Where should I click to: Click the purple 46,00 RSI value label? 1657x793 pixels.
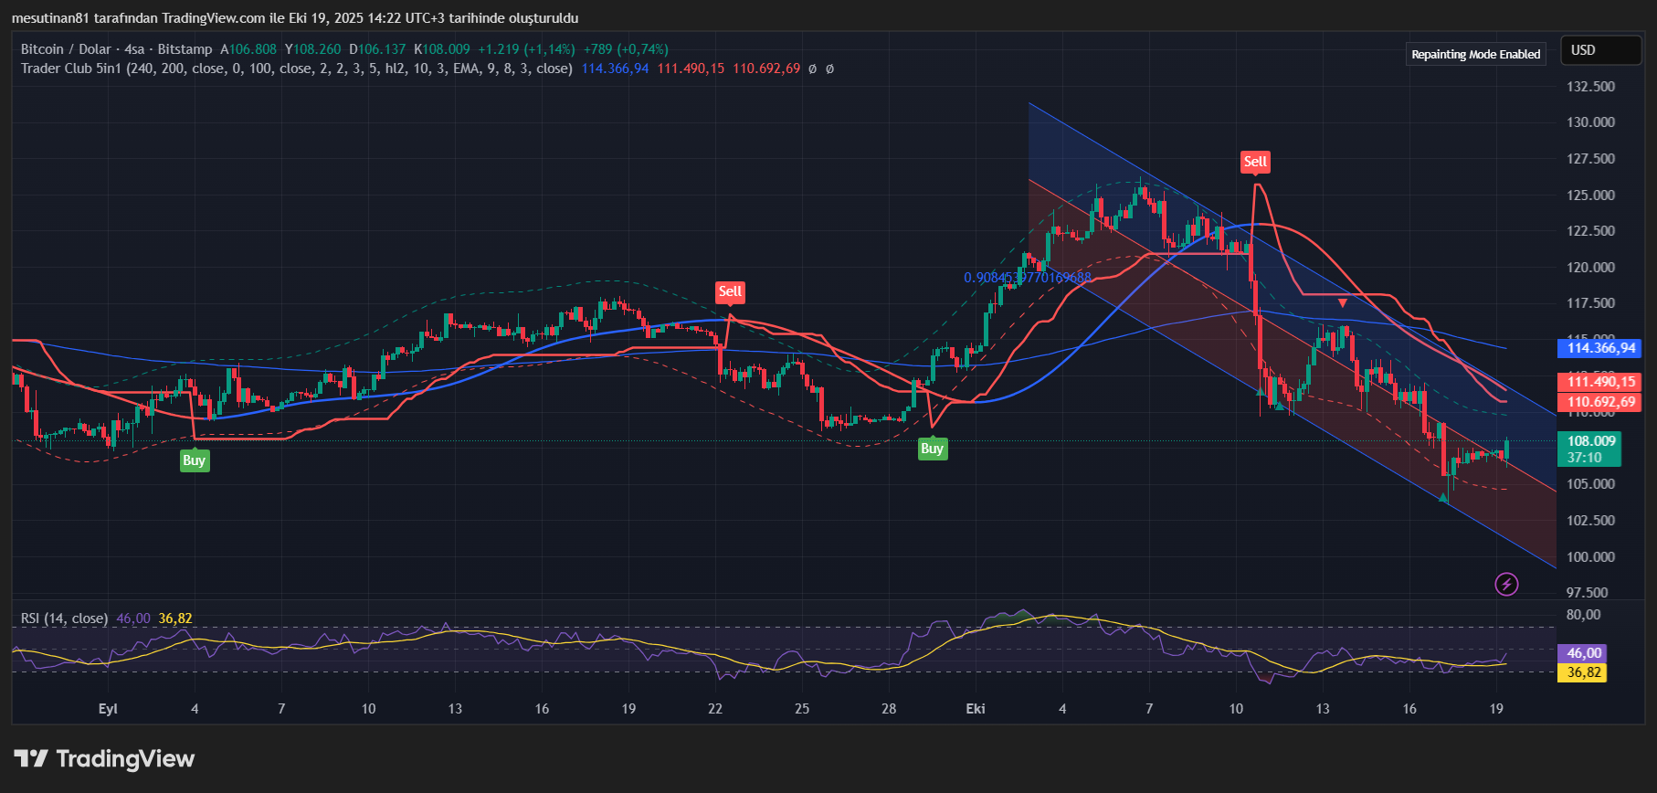tap(1584, 653)
